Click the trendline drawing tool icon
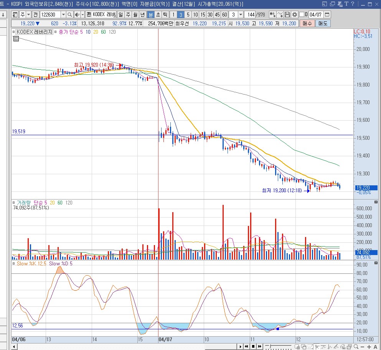381x350 pixels. click(x=336, y=347)
